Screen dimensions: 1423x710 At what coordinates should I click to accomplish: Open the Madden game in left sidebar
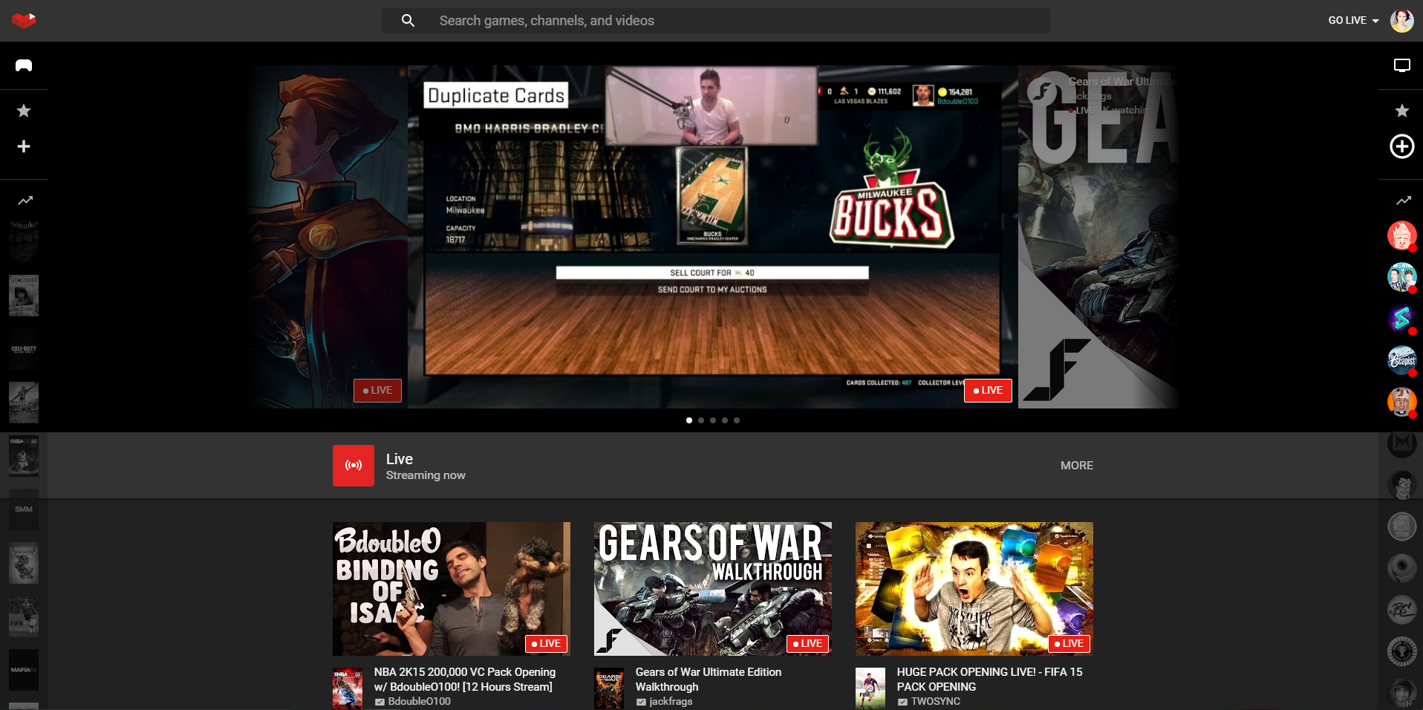(x=24, y=403)
